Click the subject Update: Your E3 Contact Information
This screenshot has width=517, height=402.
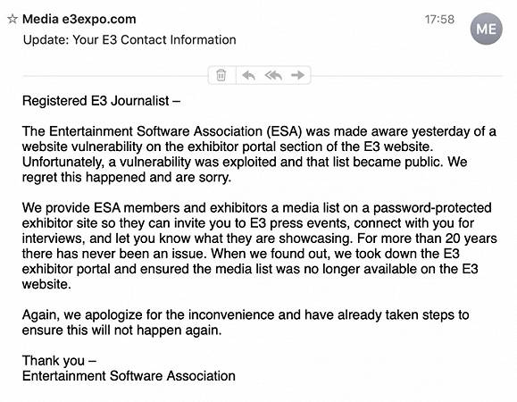(x=129, y=40)
